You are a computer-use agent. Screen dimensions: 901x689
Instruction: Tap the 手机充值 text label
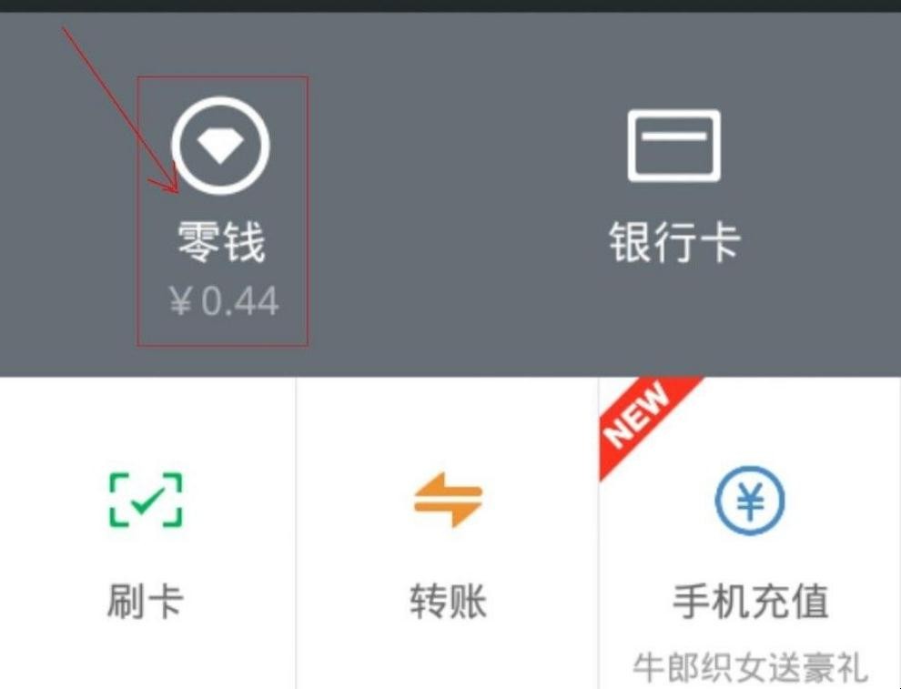[751, 601]
